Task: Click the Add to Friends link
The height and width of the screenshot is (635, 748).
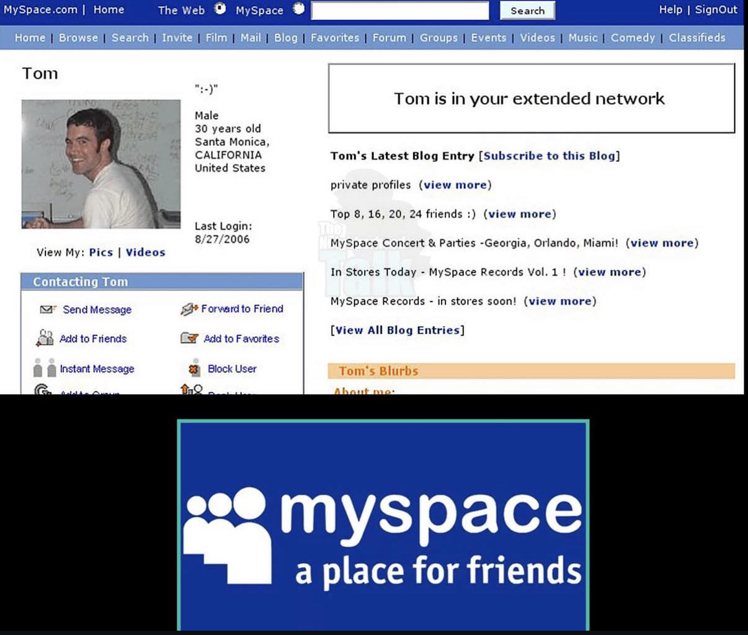Action: tap(93, 338)
